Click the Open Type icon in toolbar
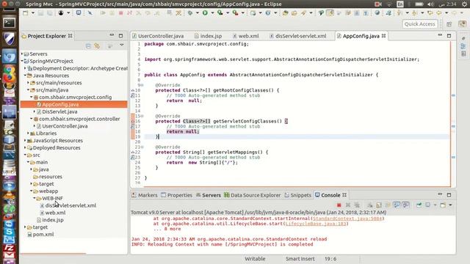This screenshot has width=470, height=264. click(x=286, y=13)
